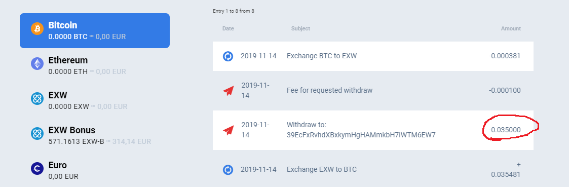
Task: Switch to the EXW Bonus wallet
Action: (95, 135)
